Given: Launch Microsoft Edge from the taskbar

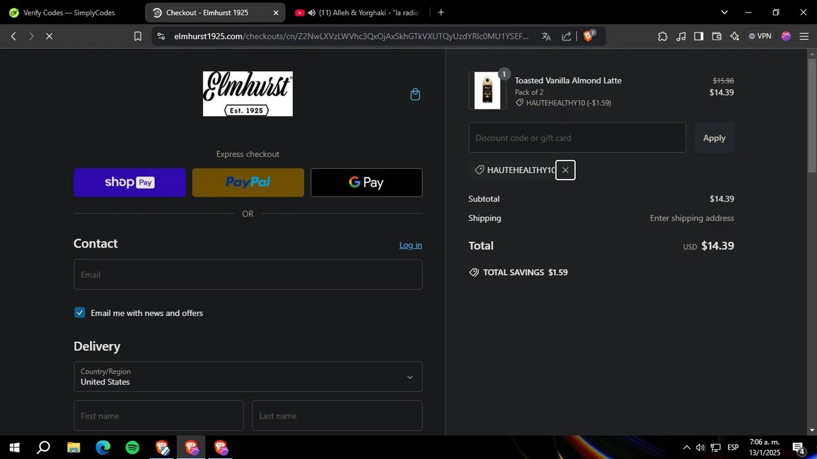Looking at the screenshot, I should (x=103, y=448).
